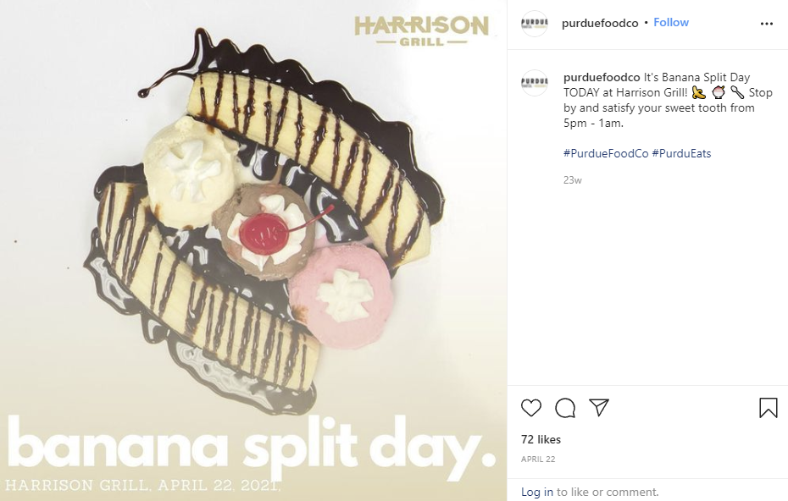788x501 pixels.
Task: Click the banana split post image
Action: click(253, 250)
